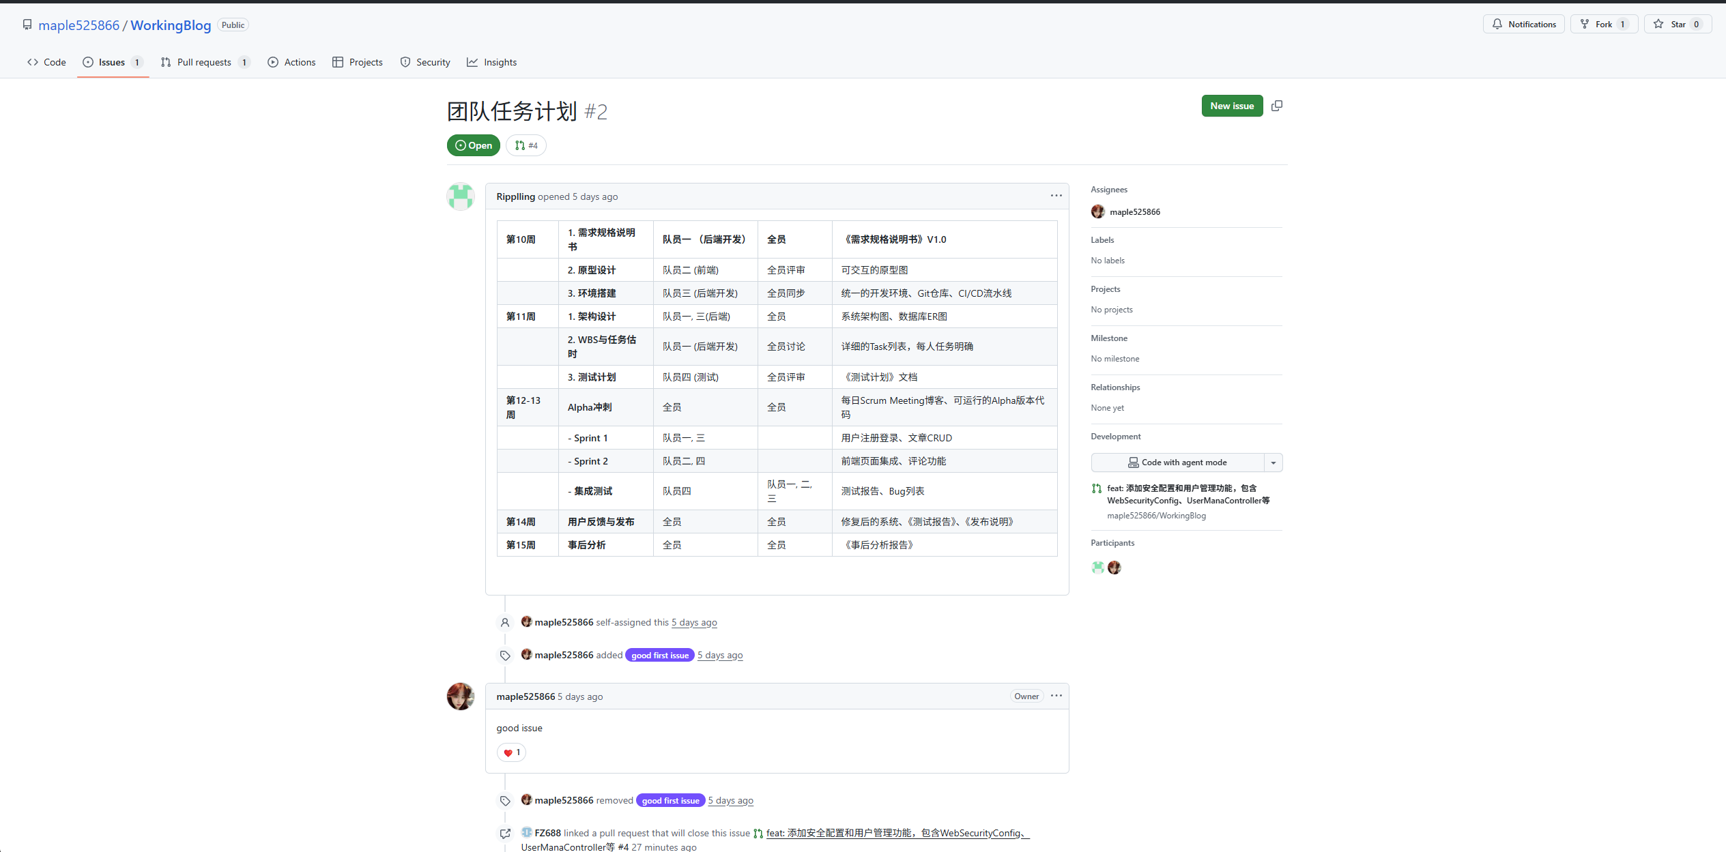Switch to the Pull requests tab
Viewport: 1726px width, 852px height.
(205, 62)
